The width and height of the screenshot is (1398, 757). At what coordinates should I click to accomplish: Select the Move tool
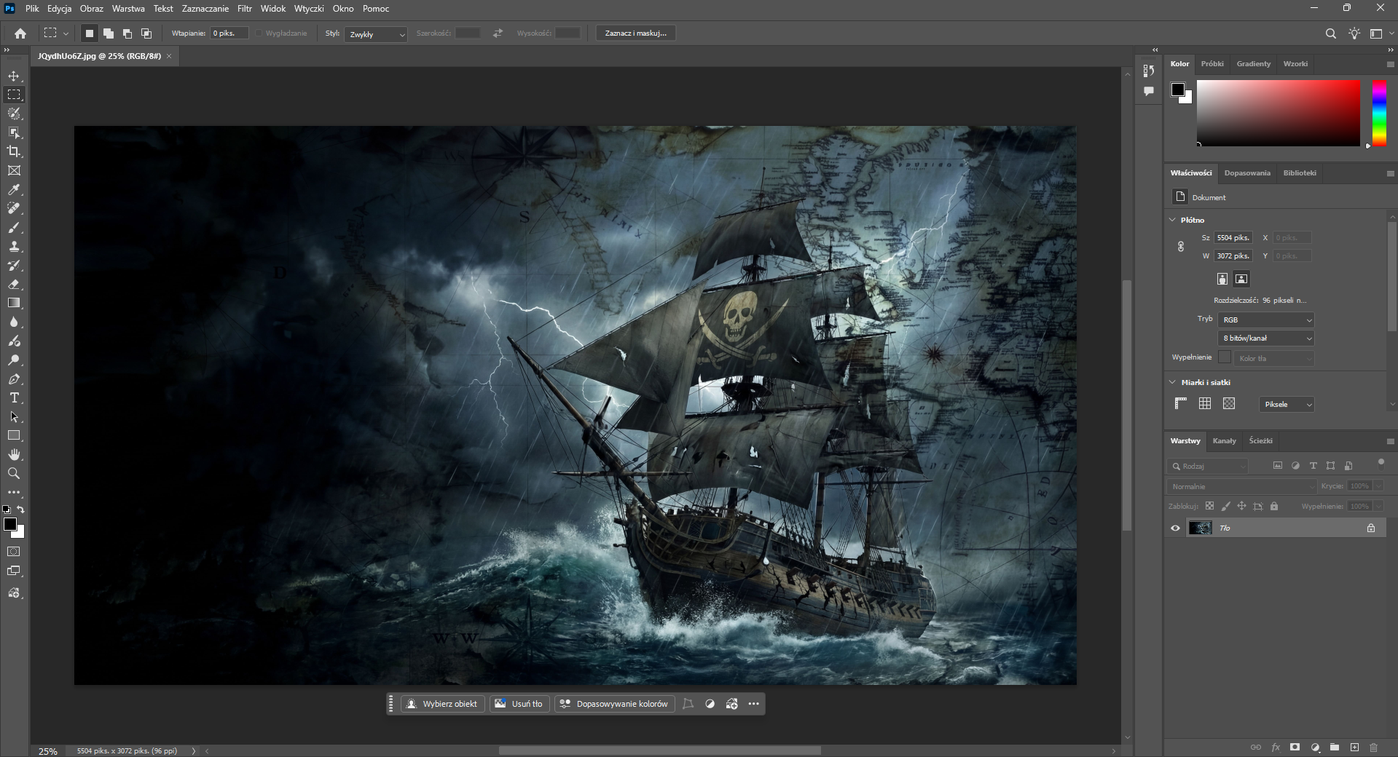tap(14, 76)
